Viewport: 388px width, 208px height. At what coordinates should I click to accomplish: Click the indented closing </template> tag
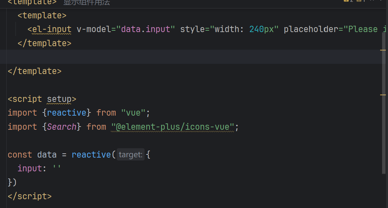(44, 43)
